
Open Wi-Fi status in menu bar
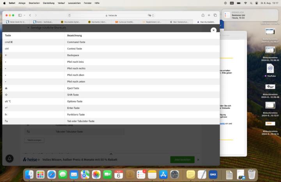click(245, 3)
